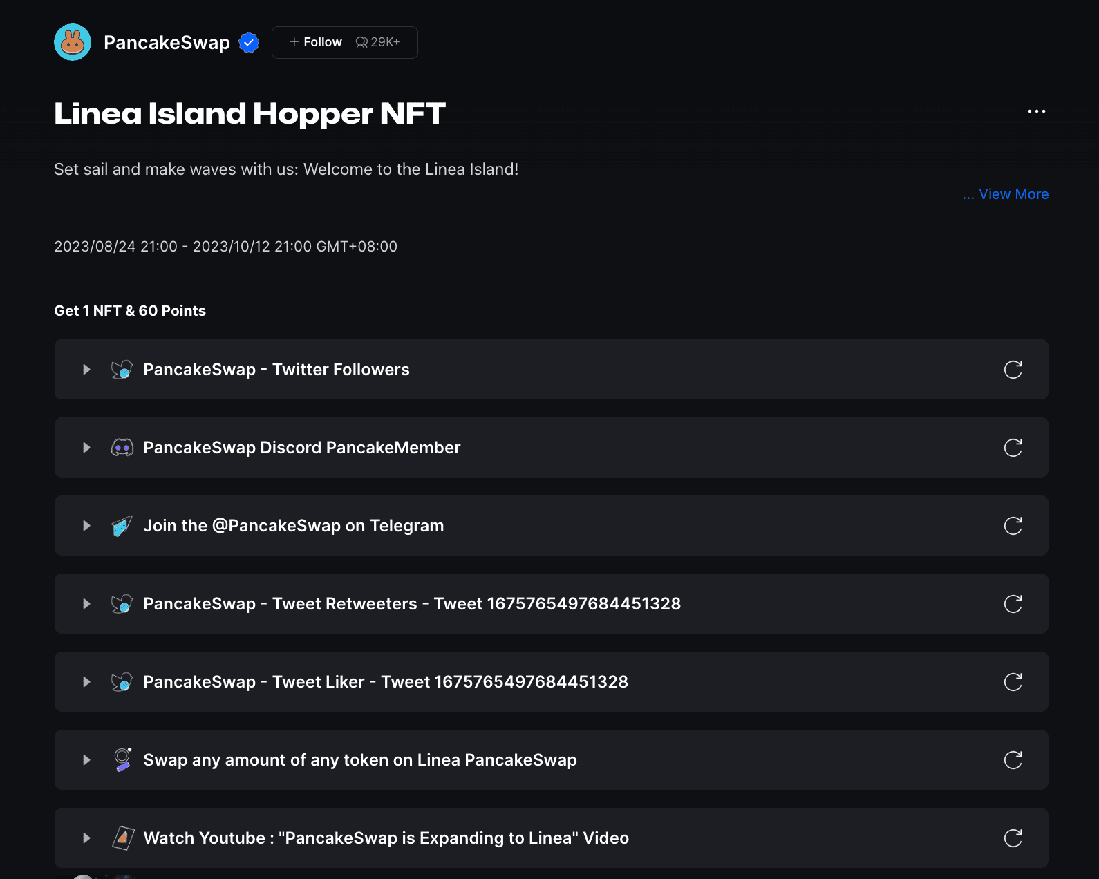Refresh the Tweet Liker task status

(1013, 682)
